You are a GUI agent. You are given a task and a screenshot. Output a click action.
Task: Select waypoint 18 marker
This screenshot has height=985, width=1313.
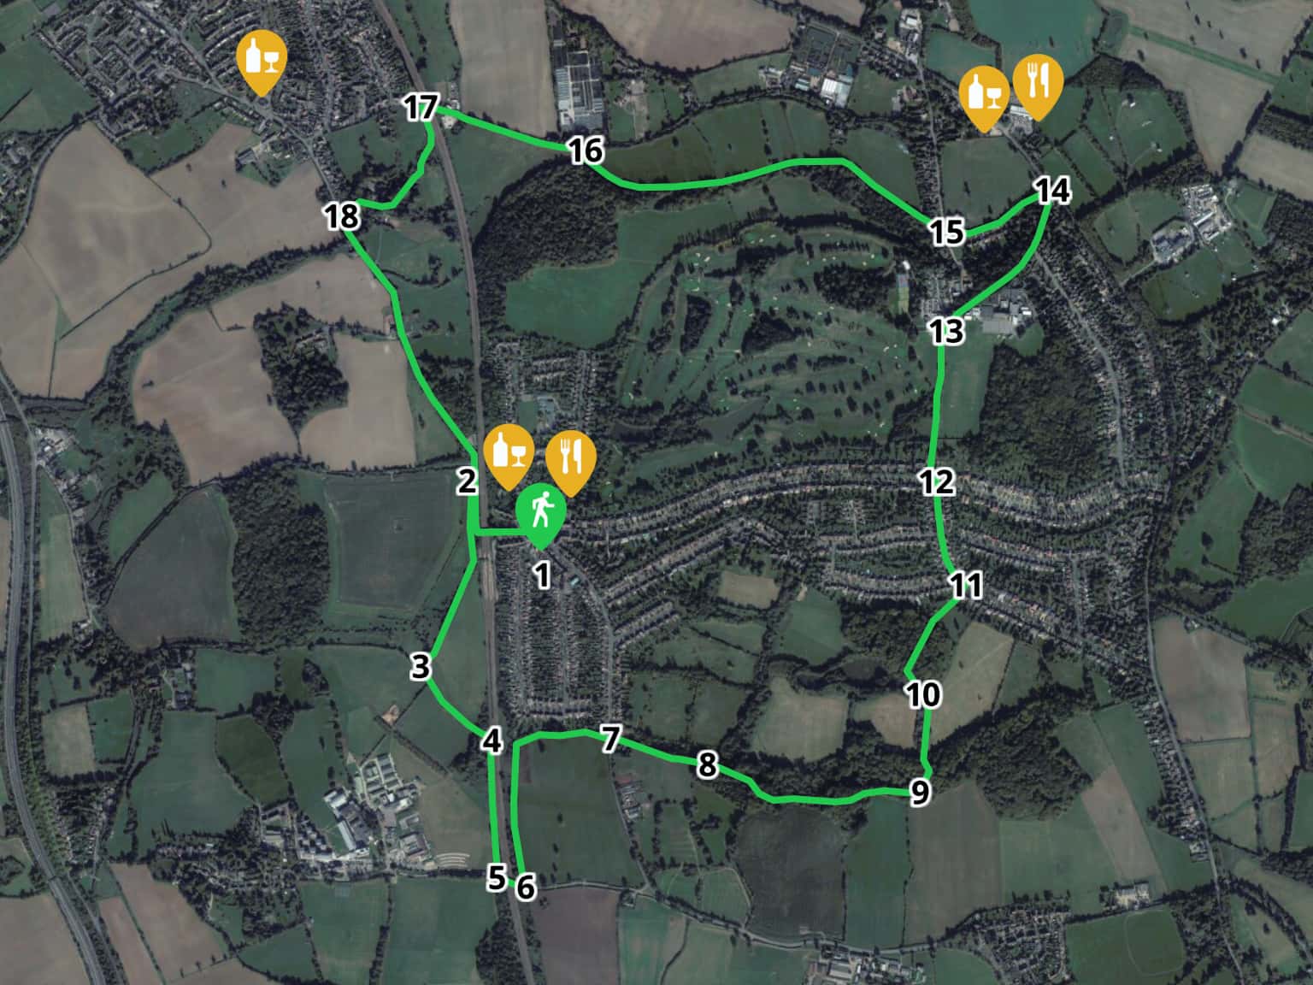tap(342, 217)
